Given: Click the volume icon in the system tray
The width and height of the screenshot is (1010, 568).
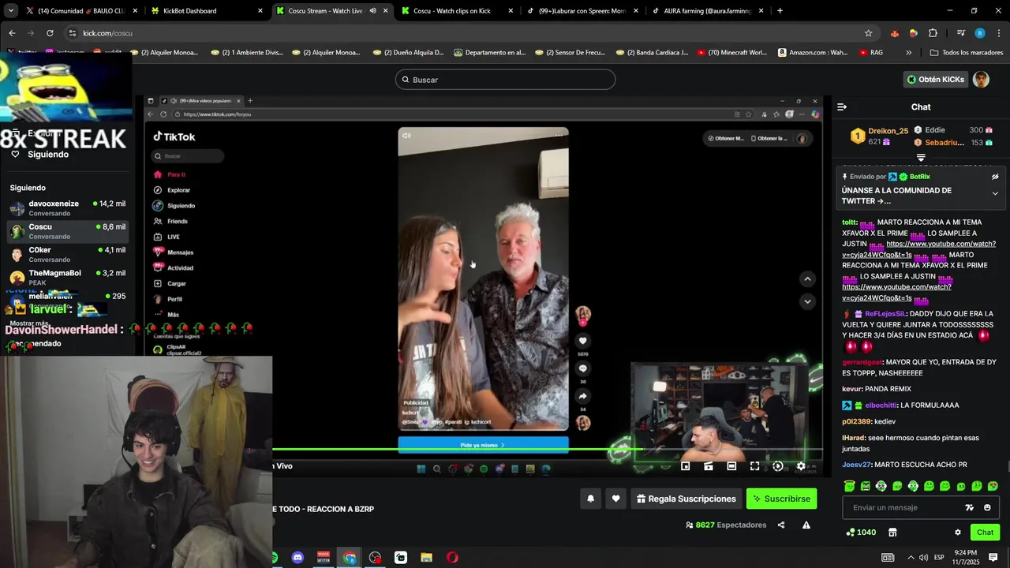Looking at the screenshot, I should 923,558.
